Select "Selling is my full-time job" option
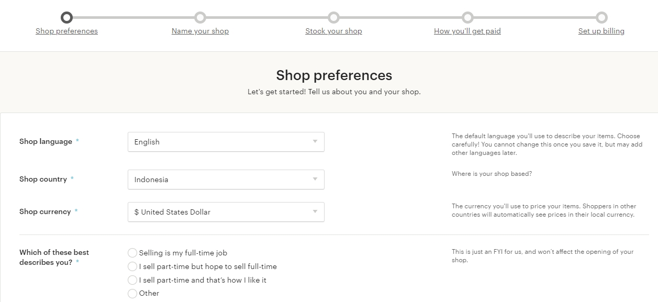The width and height of the screenshot is (658, 302). coord(132,253)
